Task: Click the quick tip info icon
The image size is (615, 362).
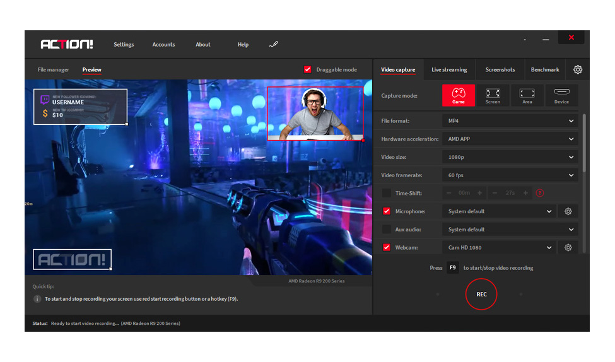Action: 37,299
